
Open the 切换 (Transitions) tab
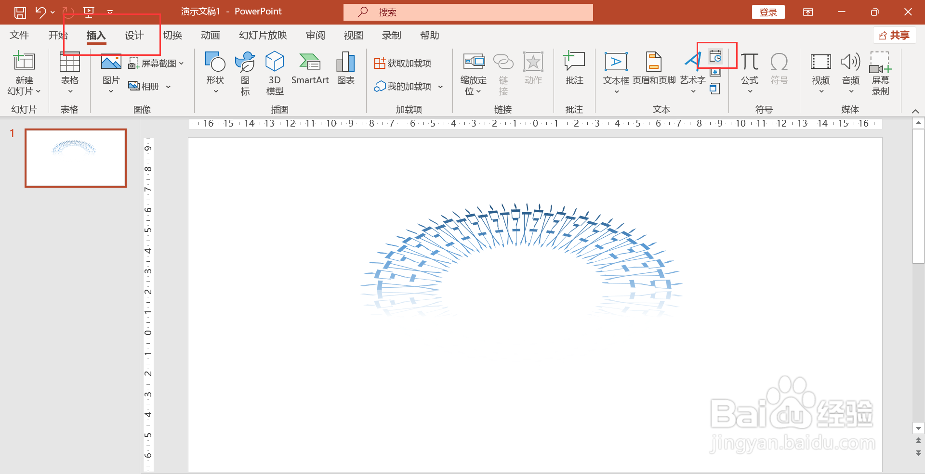coord(172,35)
